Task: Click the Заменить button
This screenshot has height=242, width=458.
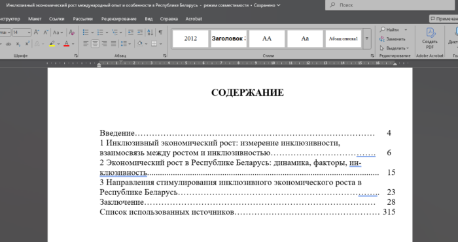Action: (x=393, y=39)
